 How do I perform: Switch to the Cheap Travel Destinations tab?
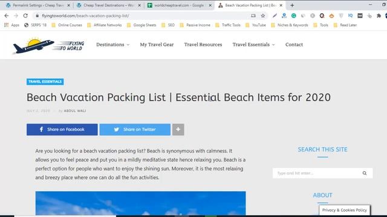tap(108, 5)
